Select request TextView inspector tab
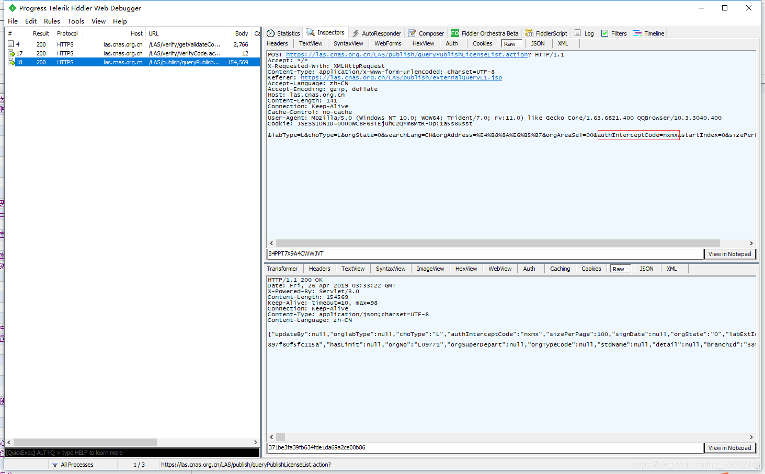Image resolution: width=765 pixels, height=474 pixels. click(x=311, y=44)
